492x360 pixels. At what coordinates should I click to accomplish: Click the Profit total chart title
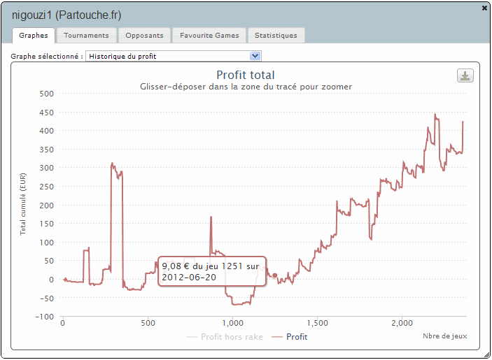[246, 75]
